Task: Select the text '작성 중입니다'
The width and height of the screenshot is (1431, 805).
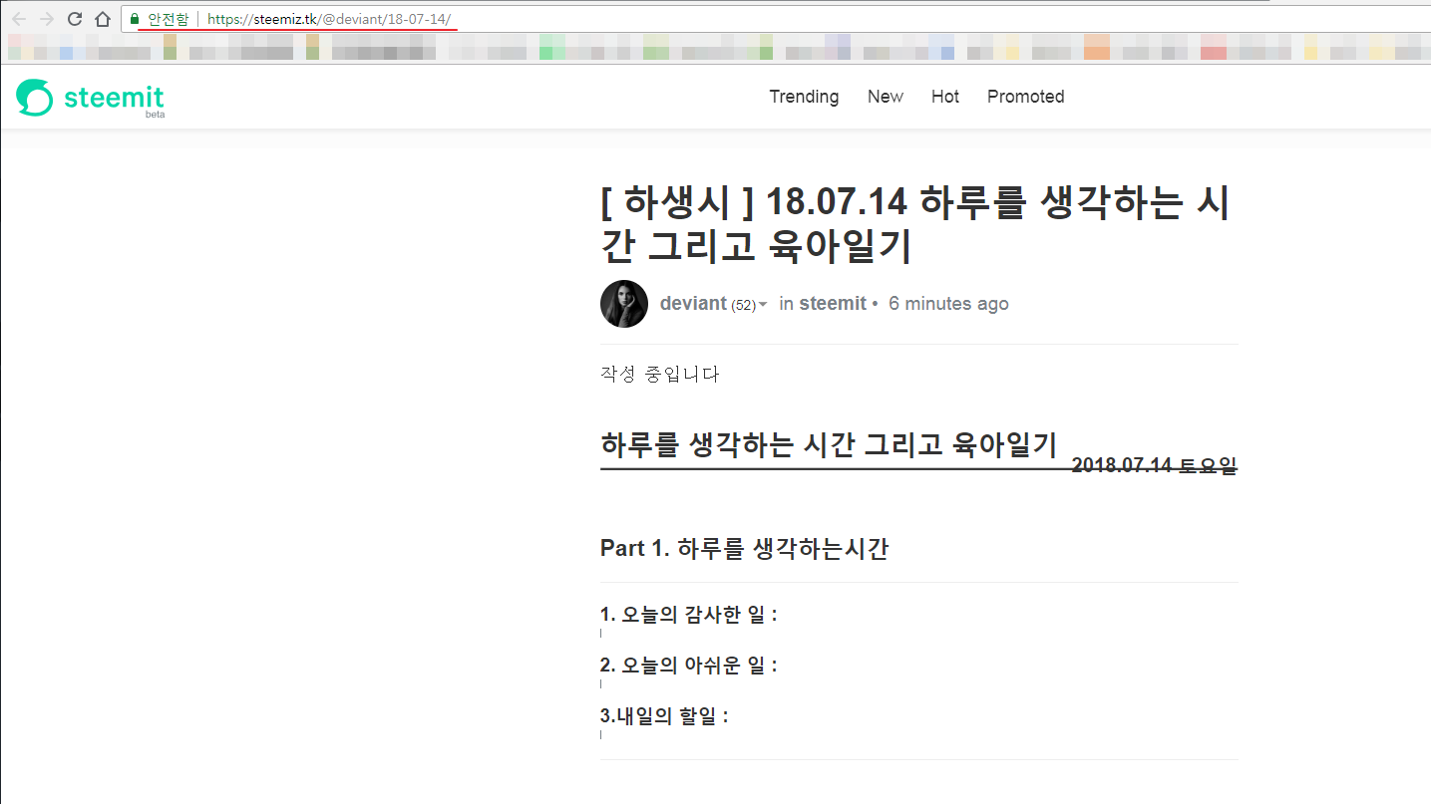Action: click(660, 375)
